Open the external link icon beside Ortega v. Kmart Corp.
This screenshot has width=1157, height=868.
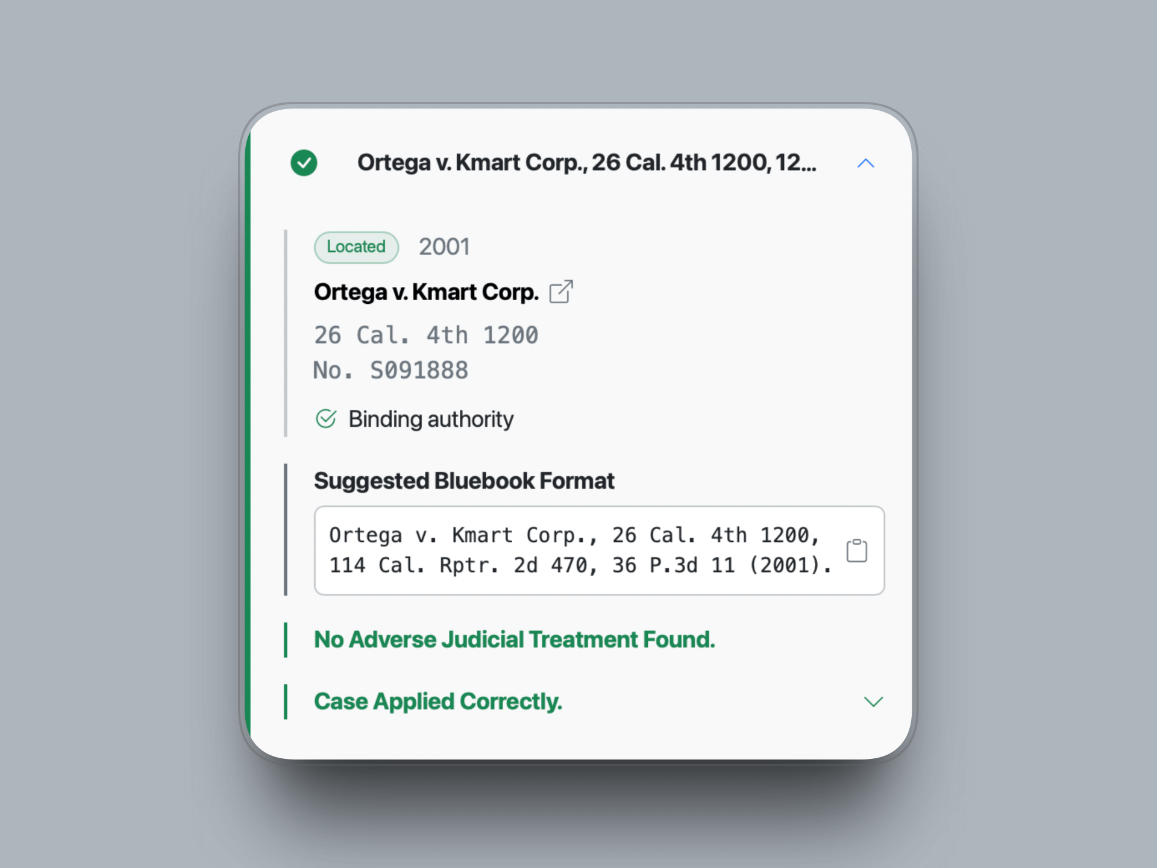(x=561, y=292)
